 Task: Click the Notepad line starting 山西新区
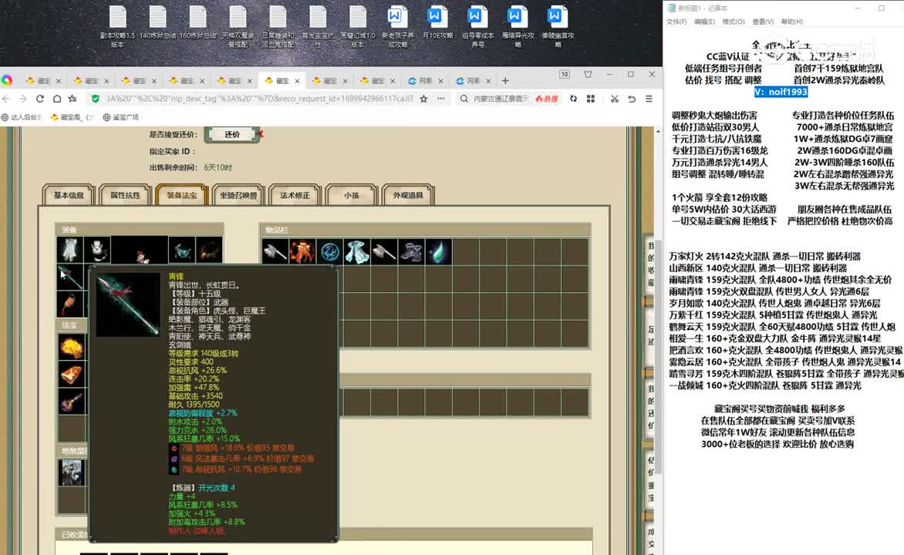[757, 268]
